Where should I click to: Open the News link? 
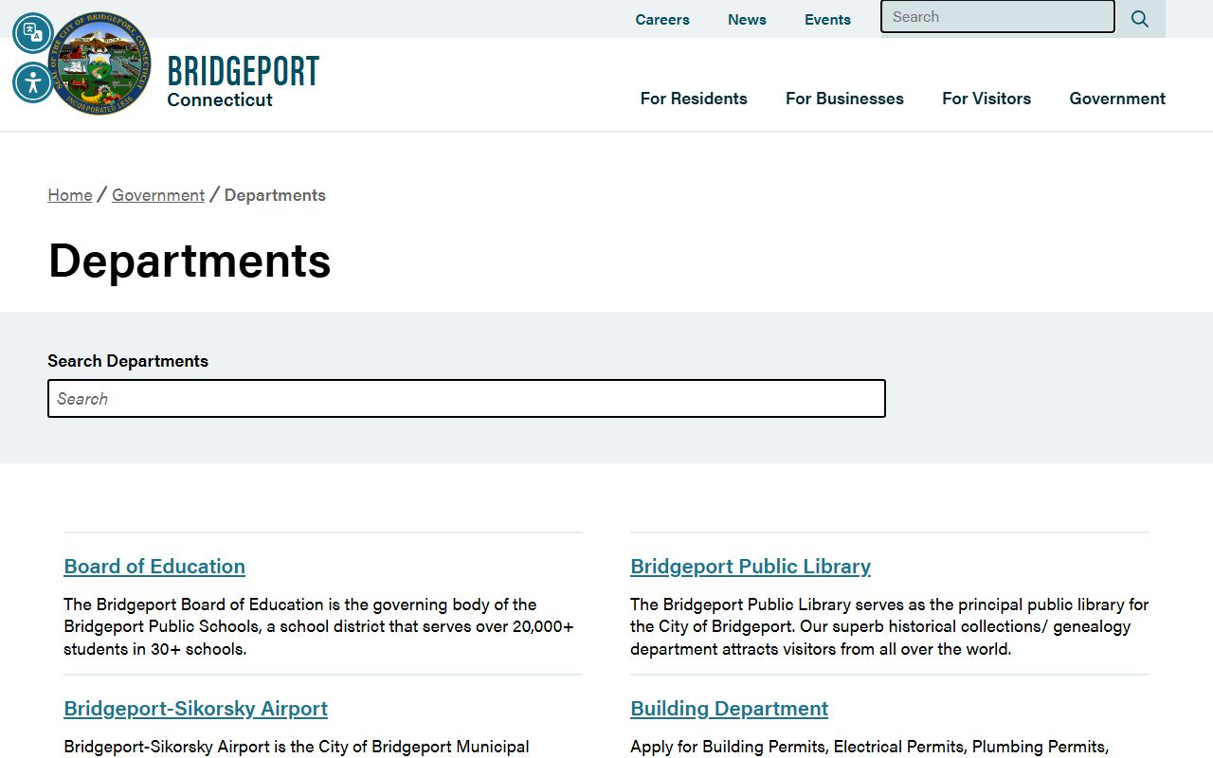pyautogui.click(x=747, y=19)
